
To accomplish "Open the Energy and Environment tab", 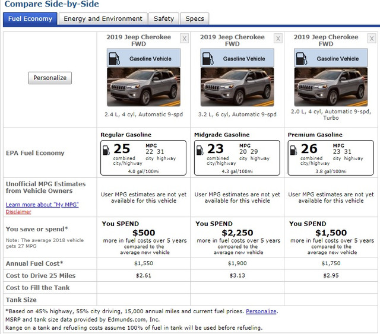I will [103, 18].
